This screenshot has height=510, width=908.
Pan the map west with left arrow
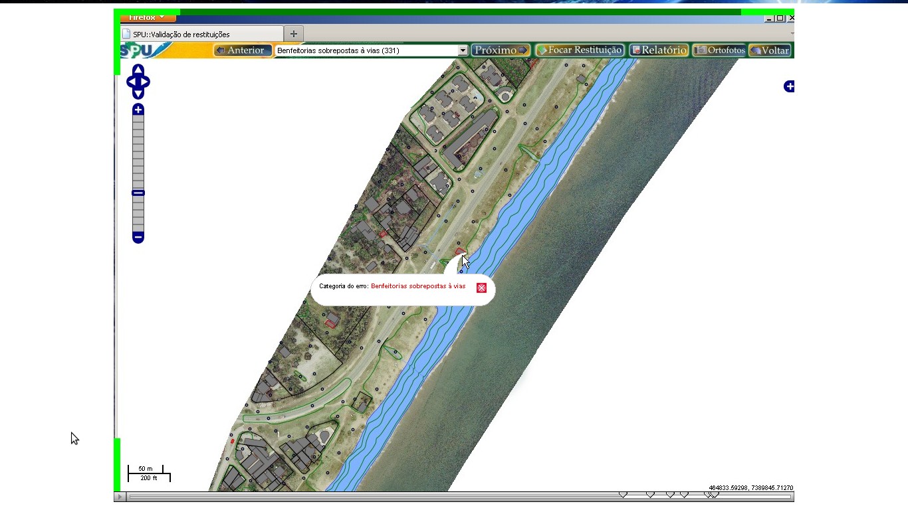[131, 82]
